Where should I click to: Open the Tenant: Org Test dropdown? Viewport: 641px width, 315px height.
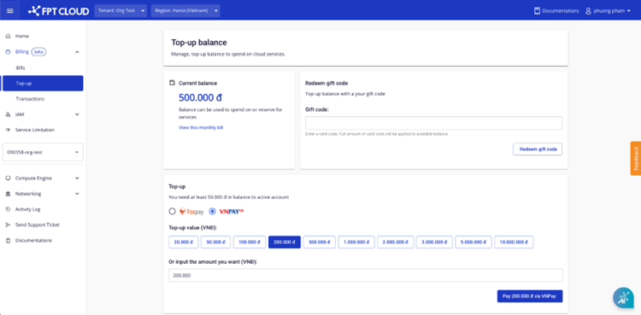(121, 10)
